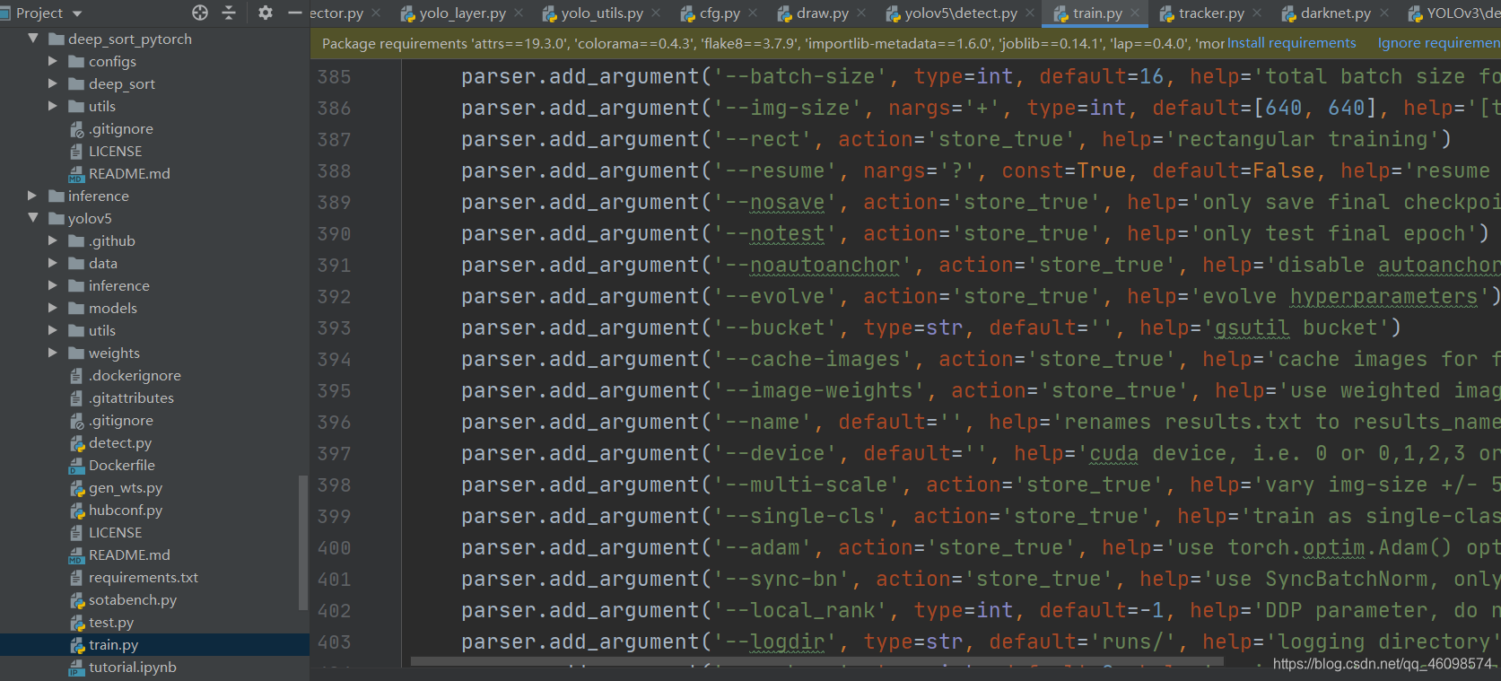Select tutorial.ipynb notebook icon

pyautogui.click(x=77, y=668)
